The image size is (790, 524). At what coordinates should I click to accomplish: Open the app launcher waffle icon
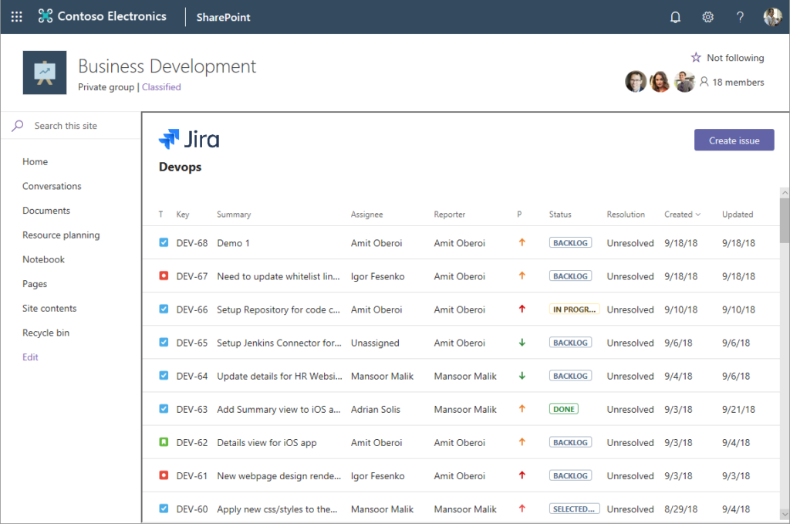[17, 17]
